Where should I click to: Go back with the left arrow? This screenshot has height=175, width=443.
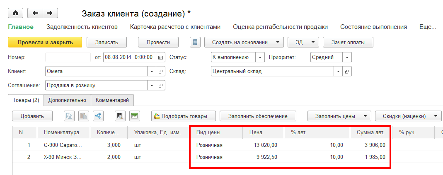pyautogui.click(x=35, y=13)
